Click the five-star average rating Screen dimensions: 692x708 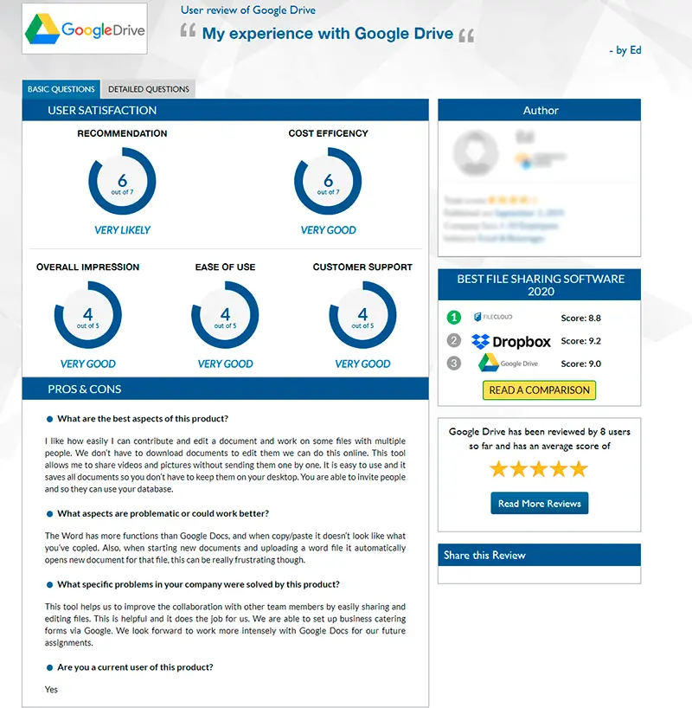(539, 470)
